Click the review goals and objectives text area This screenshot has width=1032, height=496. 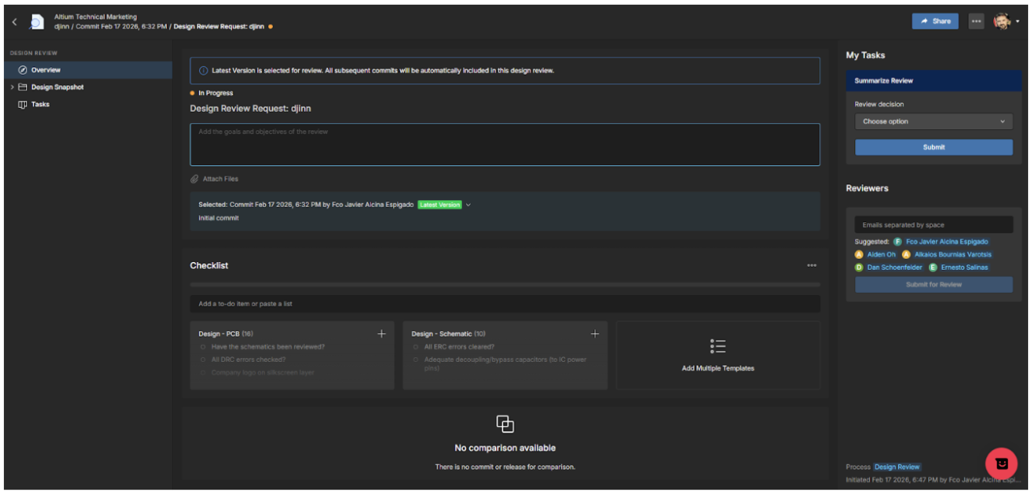pos(504,145)
